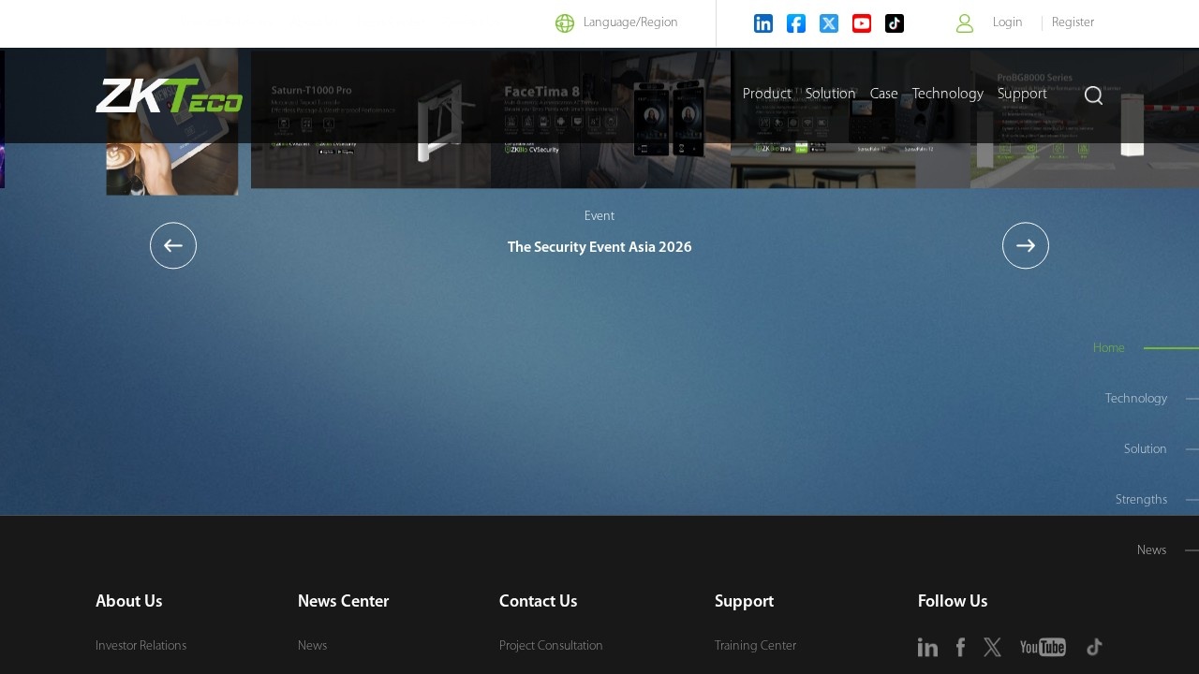Go to previous slide with left arrow

[173, 245]
